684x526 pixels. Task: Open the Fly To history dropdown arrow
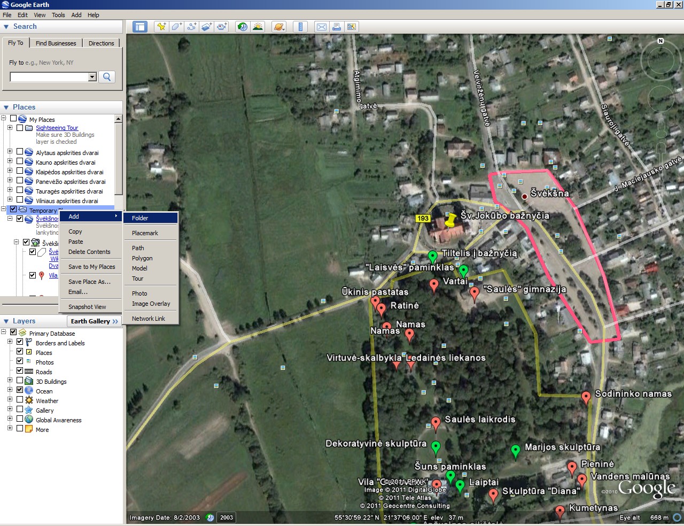click(92, 77)
